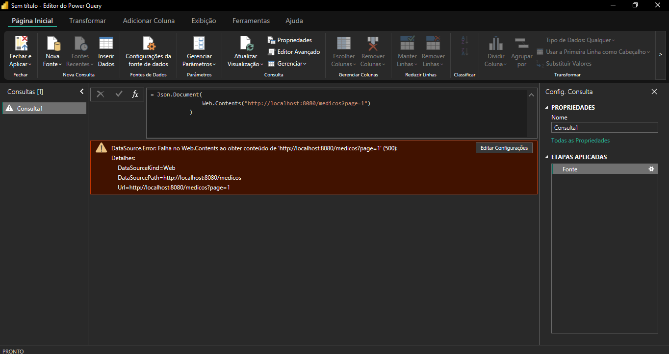Close the Config. Consulta pane
The image size is (669, 354).
[654, 92]
